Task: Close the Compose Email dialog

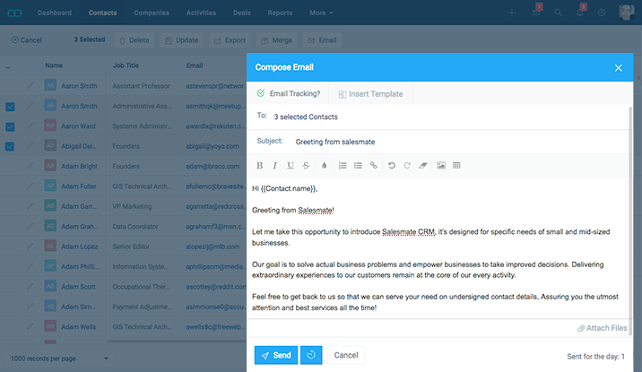Action: click(x=619, y=67)
